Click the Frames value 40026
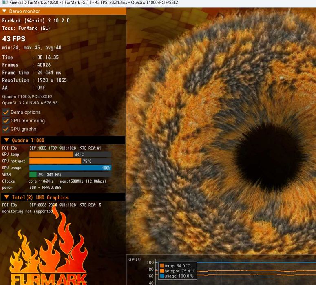The height and width of the screenshot is (285, 316). pyautogui.click(x=44, y=65)
